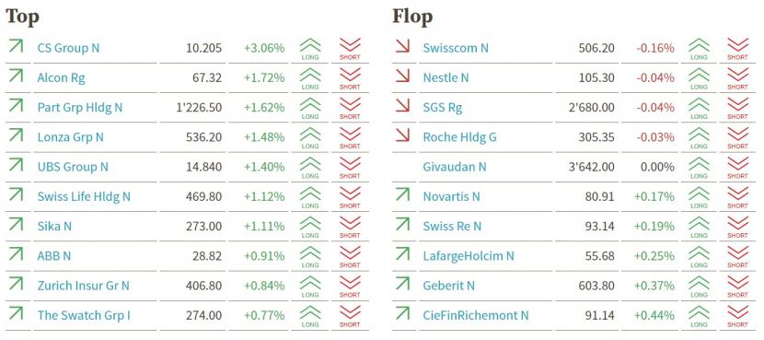
Task: Click SHORT icon in Nestle N row
Action: click(737, 78)
